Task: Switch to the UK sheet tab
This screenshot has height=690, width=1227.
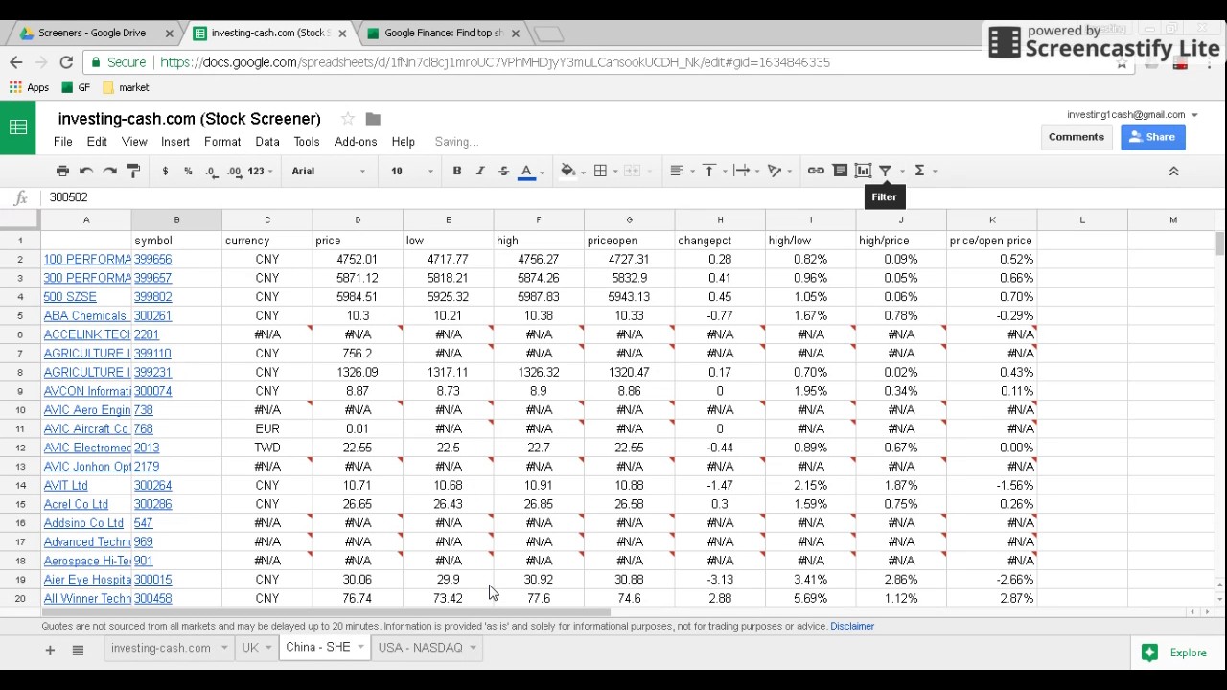Action: tap(250, 648)
